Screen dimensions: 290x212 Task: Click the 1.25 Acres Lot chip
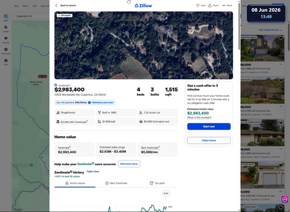click(158, 112)
